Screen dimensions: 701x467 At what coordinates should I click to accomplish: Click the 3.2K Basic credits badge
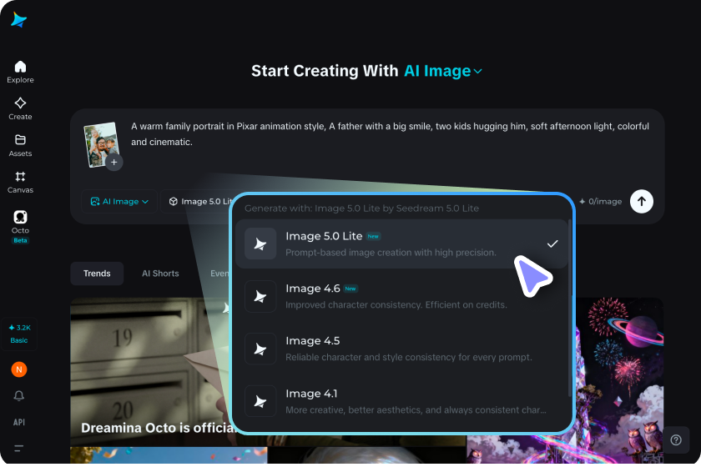click(x=19, y=334)
